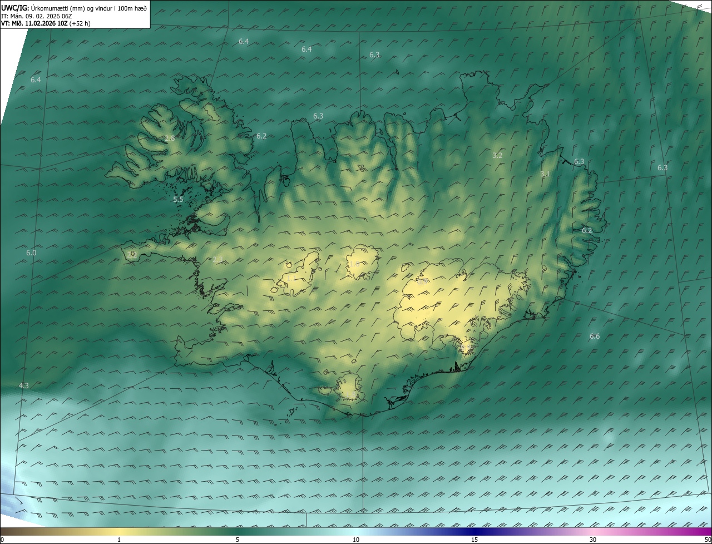
Task: Click the 'UWC/IG: Úrkomumætti (mm)' title line
Action: point(74,8)
